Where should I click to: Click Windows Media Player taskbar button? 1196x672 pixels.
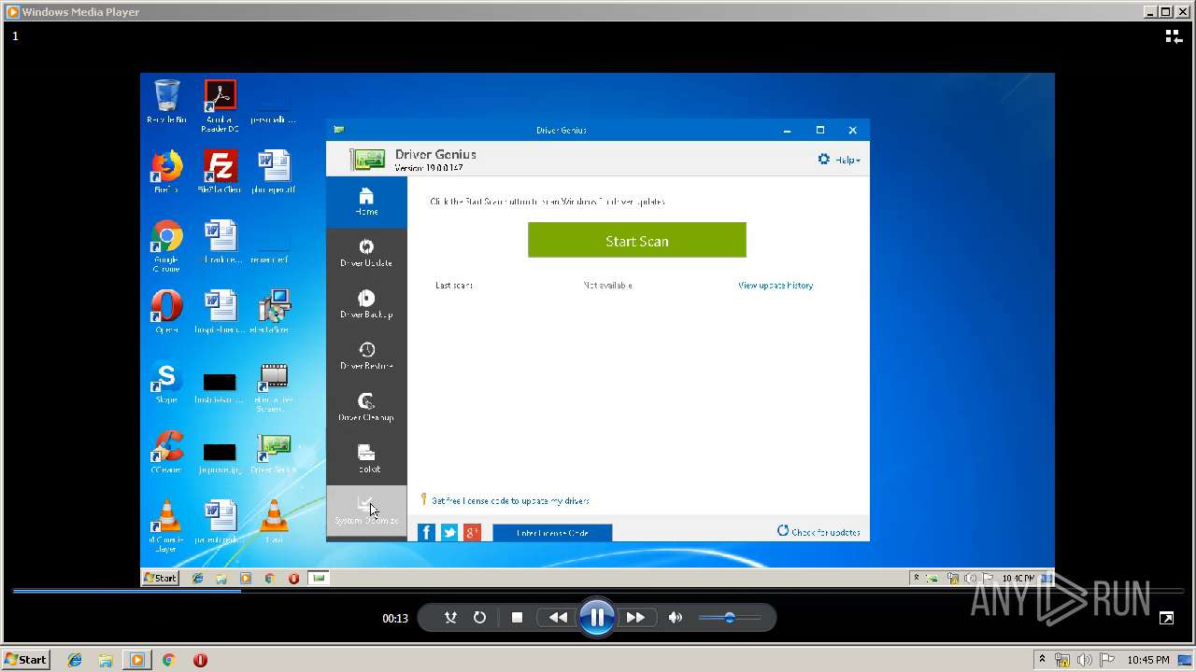pyautogui.click(x=137, y=660)
